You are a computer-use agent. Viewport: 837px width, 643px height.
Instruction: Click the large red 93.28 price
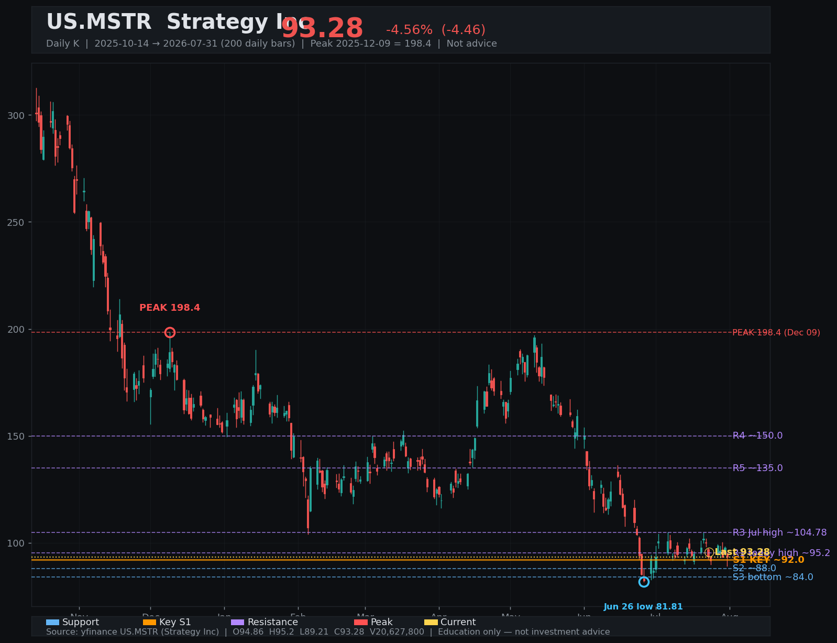click(322, 28)
